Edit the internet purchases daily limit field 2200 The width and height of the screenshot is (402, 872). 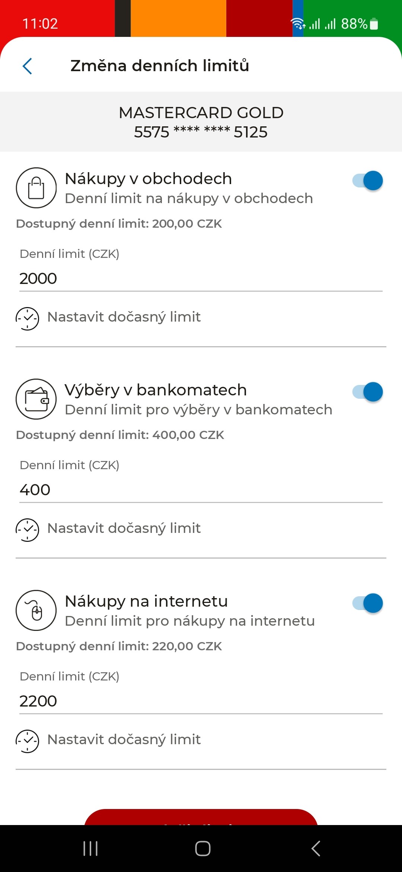tap(201, 701)
